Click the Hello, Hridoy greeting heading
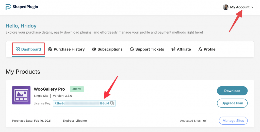The height and width of the screenshot is (132, 260). [21, 26]
